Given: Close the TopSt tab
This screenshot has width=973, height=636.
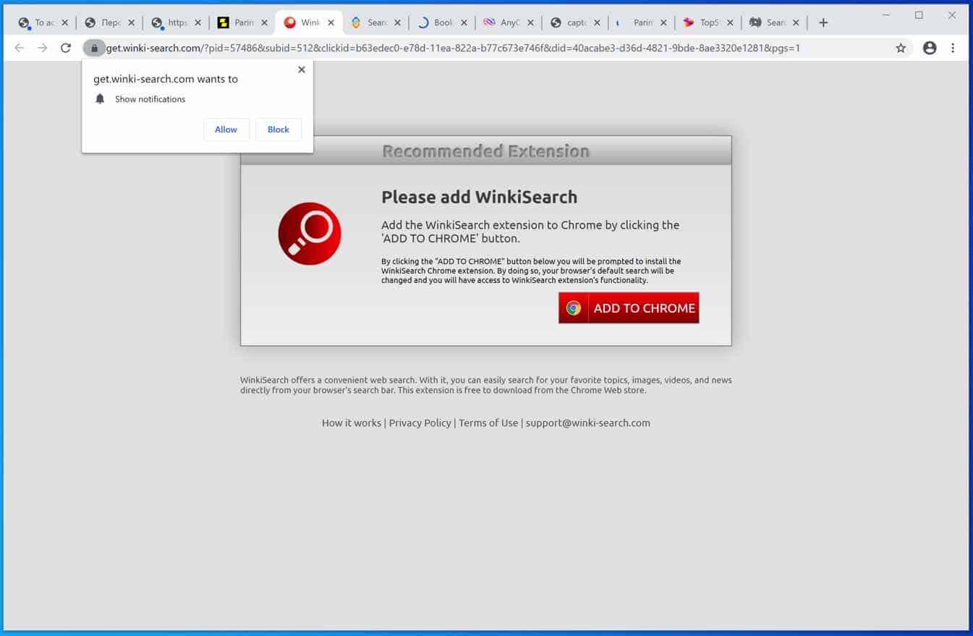Looking at the screenshot, I should point(730,22).
